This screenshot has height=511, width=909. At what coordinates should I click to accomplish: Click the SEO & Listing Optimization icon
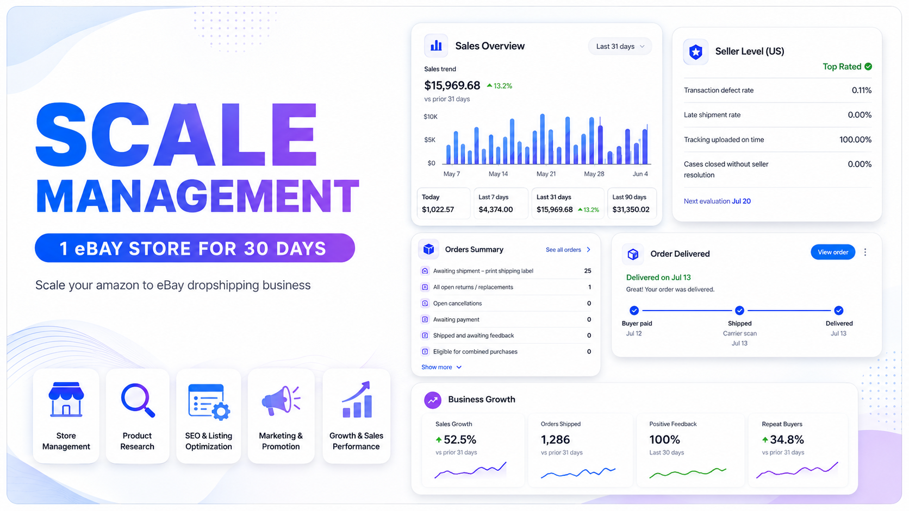(209, 402)
